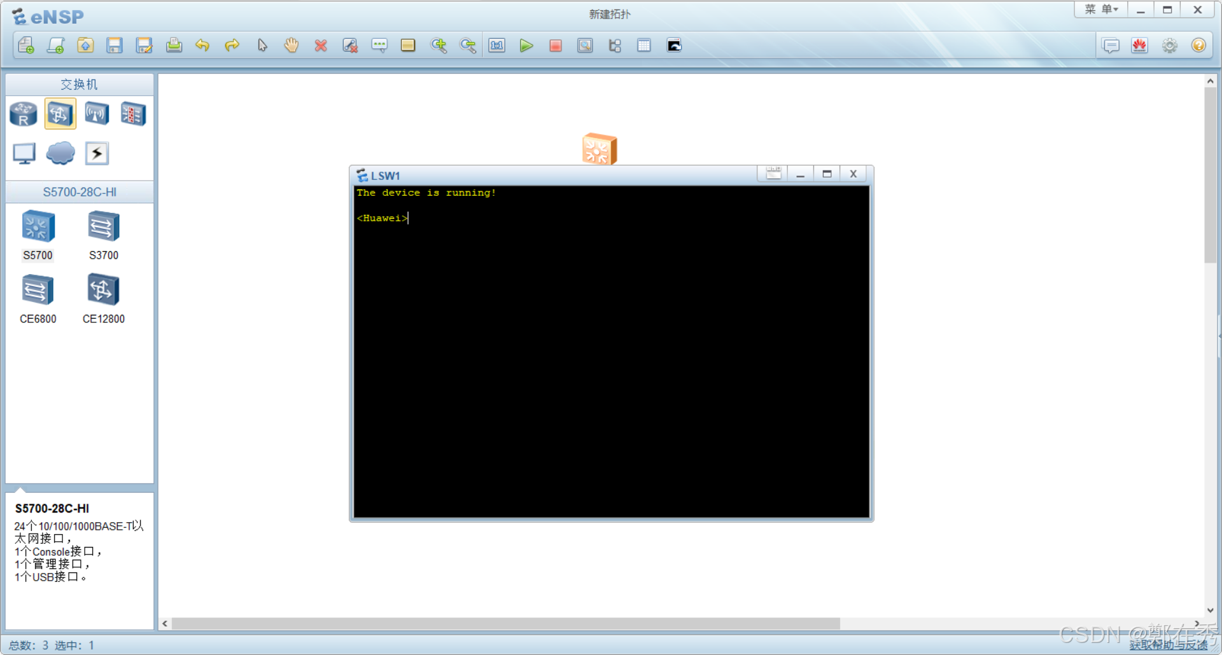Image resolution: width=1222 pixels, height=655 pixels.
Task: Click the scroll down arrow on canvas
Action: point(1210,610)
